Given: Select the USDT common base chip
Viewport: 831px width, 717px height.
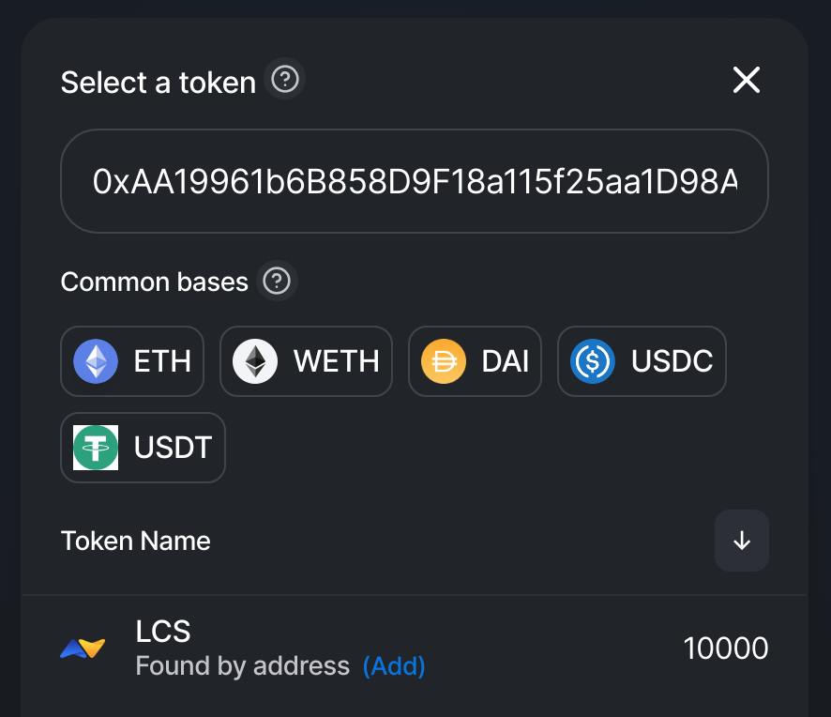Looking at the screenshot, I should [144, 448].
